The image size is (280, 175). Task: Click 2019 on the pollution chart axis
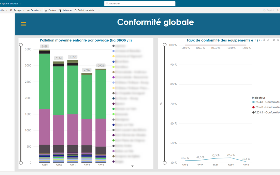click(x=45, y=165)
